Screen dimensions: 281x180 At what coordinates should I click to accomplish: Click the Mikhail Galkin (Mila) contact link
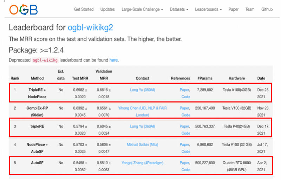pos(142,144)
